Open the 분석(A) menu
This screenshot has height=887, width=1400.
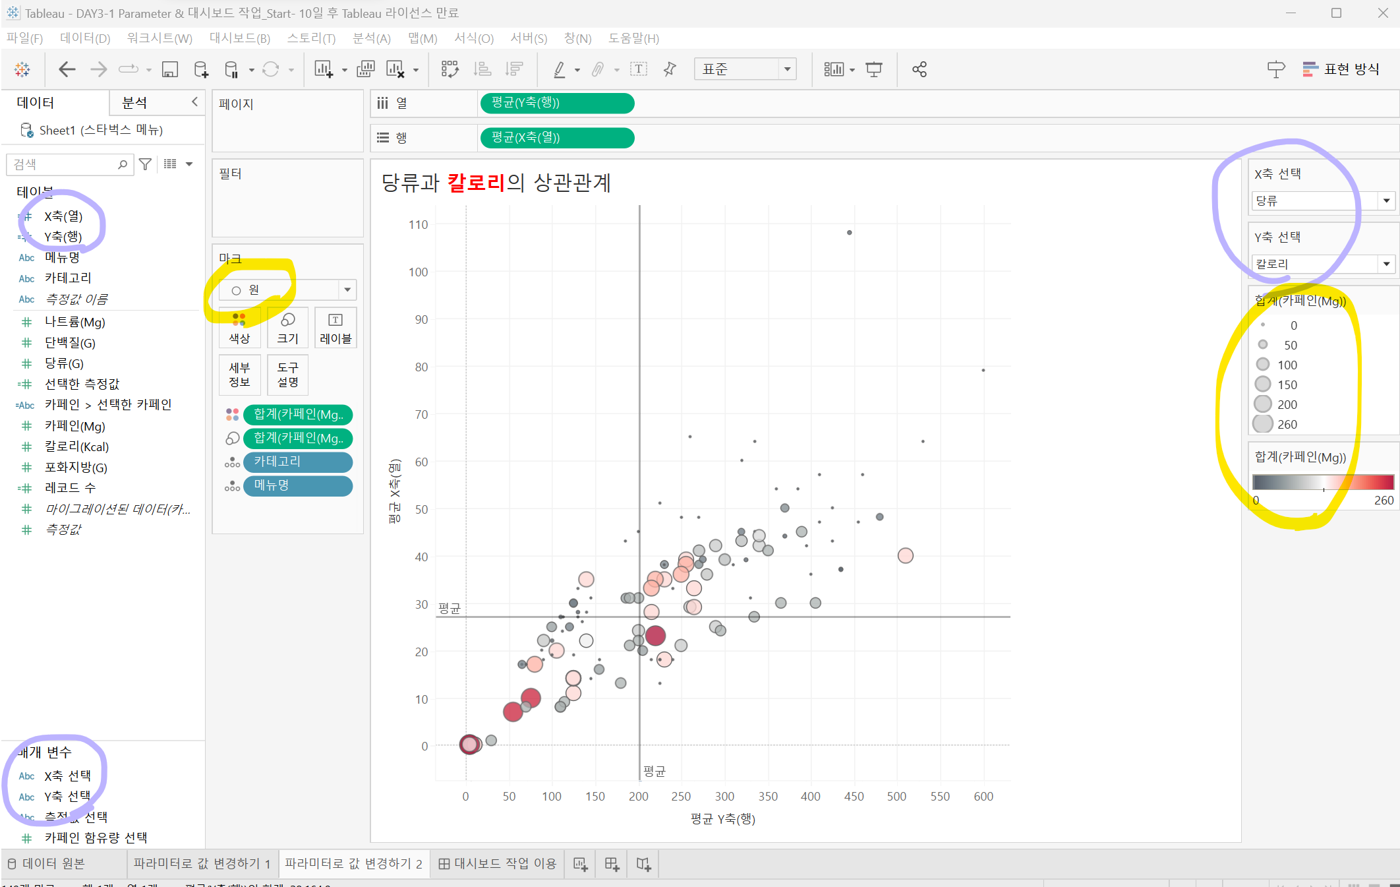[x=371, y=38]
